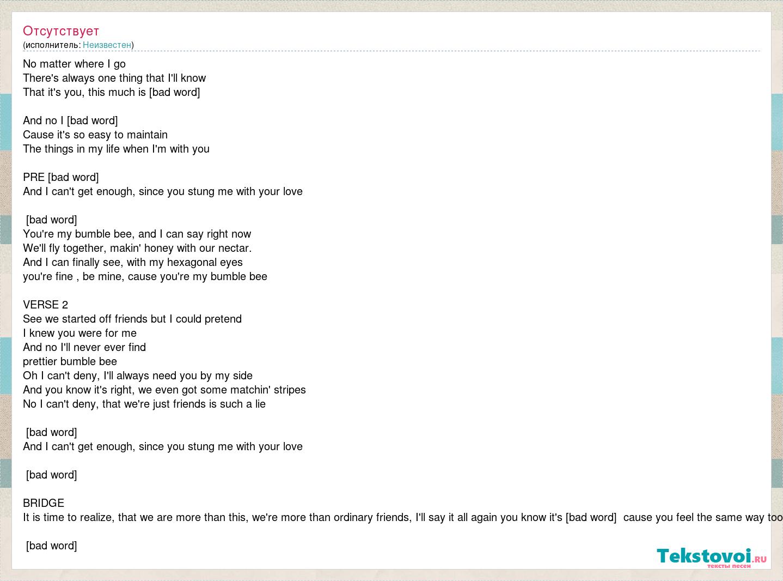Viewport: 783px width, 581px height.
Task: Click 'You're my bumble bee' lyric line
Action: point(137,234)
